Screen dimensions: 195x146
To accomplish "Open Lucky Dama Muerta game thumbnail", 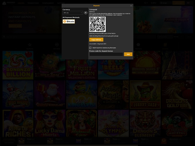I will click(x=50, y=123).
